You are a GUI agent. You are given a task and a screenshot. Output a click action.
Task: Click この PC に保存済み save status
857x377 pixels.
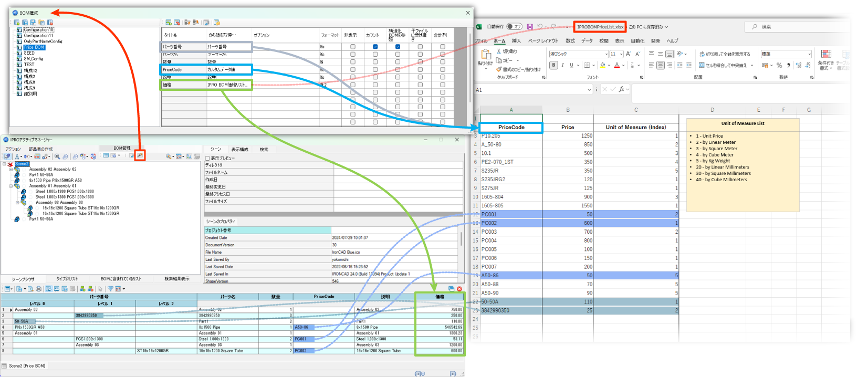pos(648,27)
